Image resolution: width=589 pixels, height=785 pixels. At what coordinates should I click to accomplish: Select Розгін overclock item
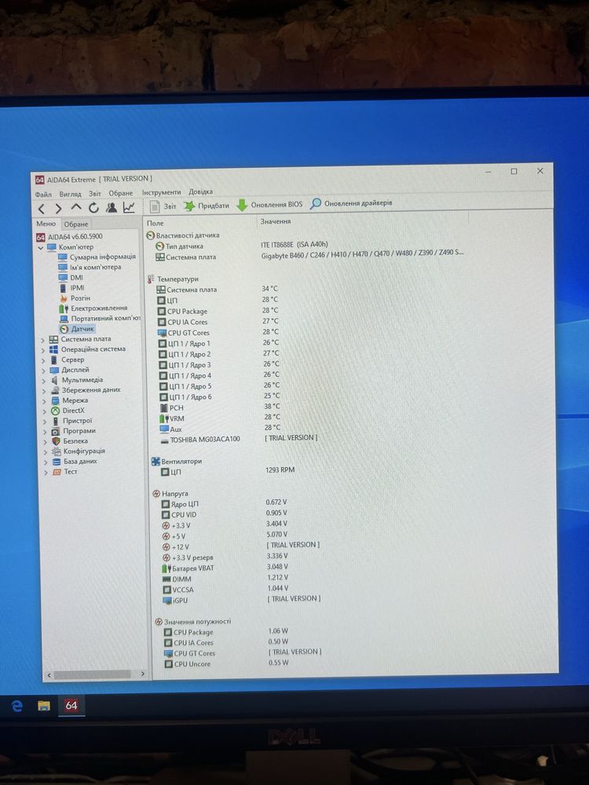tap(75, 298)
